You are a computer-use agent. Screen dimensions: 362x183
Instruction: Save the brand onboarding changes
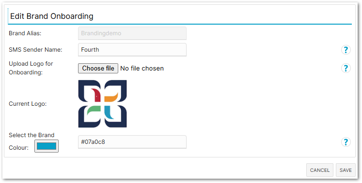coord(346,170)
